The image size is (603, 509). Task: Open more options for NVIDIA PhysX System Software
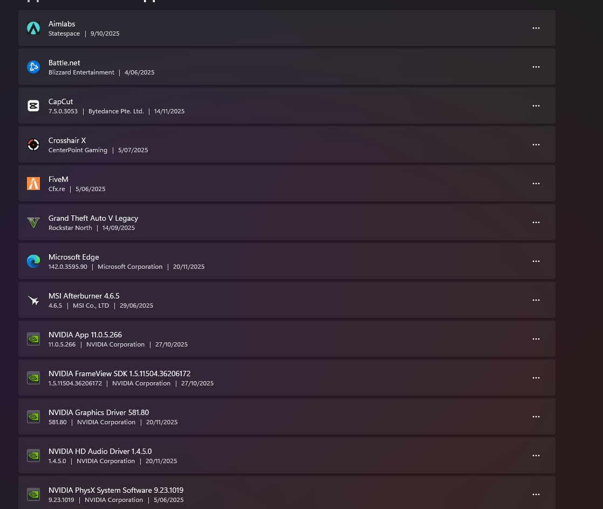click(536, 494)
